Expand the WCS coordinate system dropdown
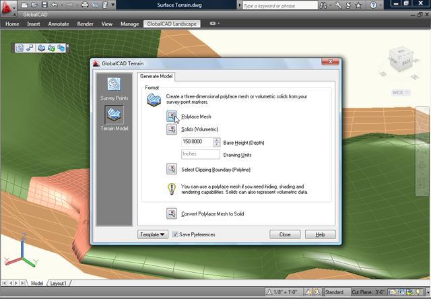 pyautogui.click(x=401, y=93)
